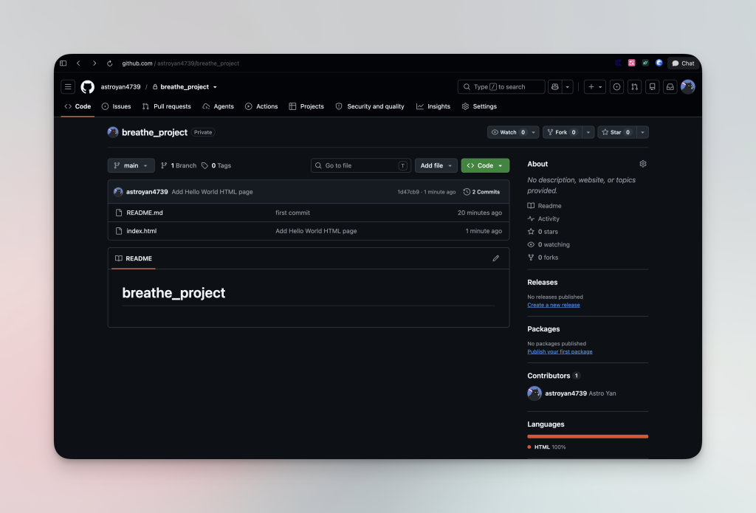
Task: Open the Copilot icon in header
Action: point(555,87)
